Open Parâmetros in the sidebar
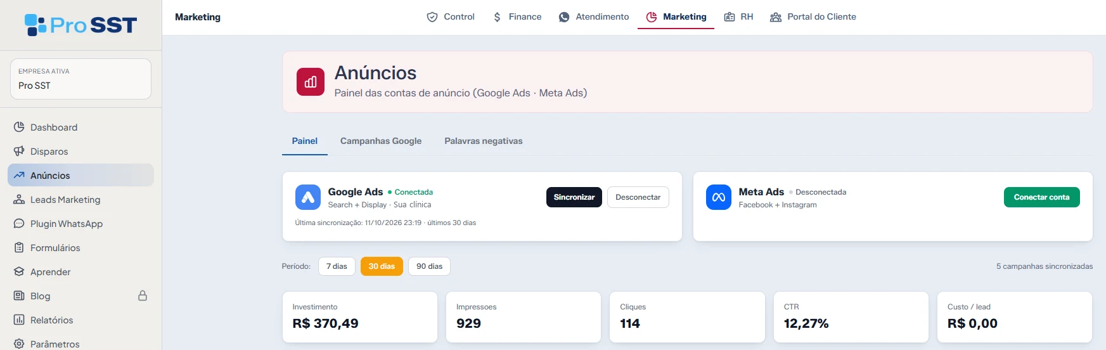 pyautogui.click(x=80, y=342)
